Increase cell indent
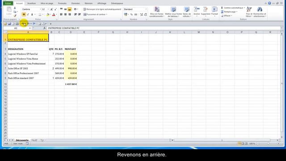The height and width of the screenshot is (161, 286). point(80,14)
